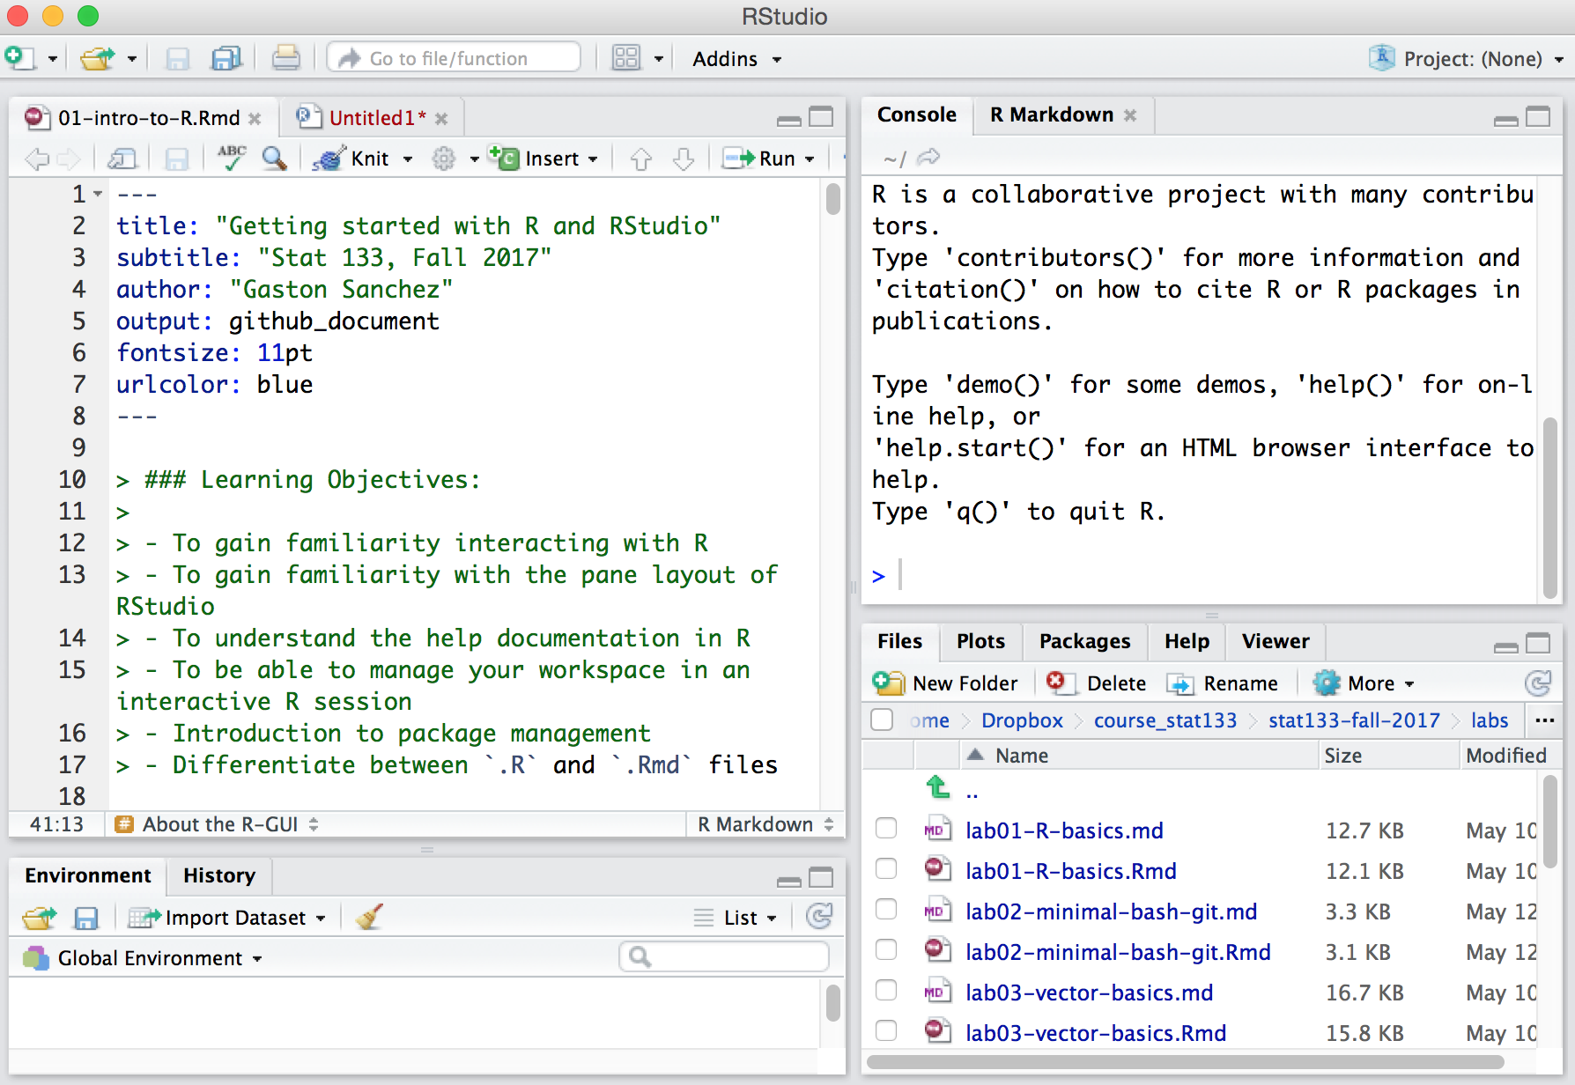
Task: Click the New File icon in the main toolbar
Action: click(x=18, y=58)
